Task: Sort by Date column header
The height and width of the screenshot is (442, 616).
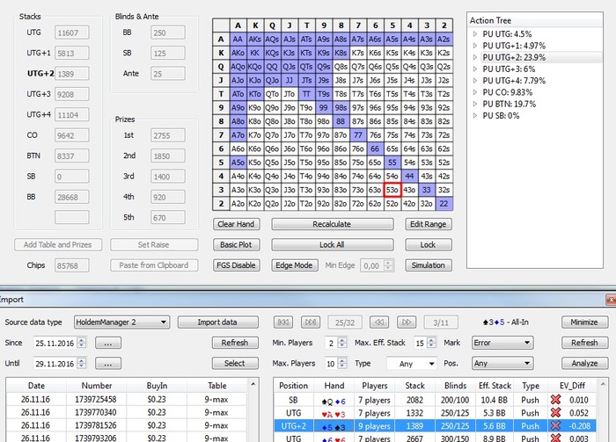Action: click(x=36, y=386)
